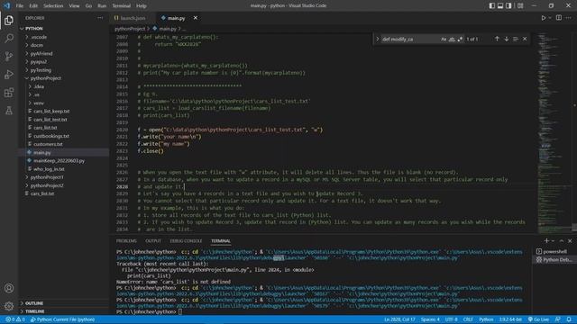The height and width of the screenshot is (324, 577).
Task: Open the Extensions view
Action: [9, 93]
